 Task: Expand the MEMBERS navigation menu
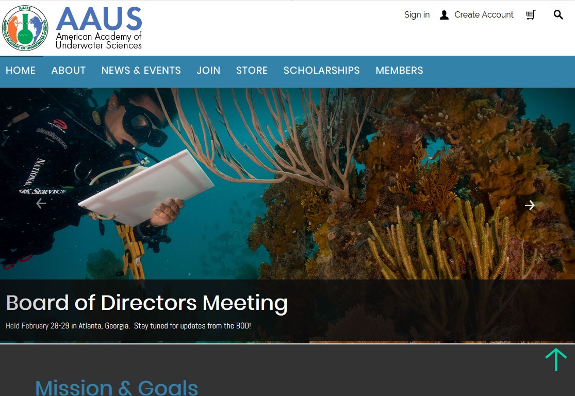coord(399,71)
